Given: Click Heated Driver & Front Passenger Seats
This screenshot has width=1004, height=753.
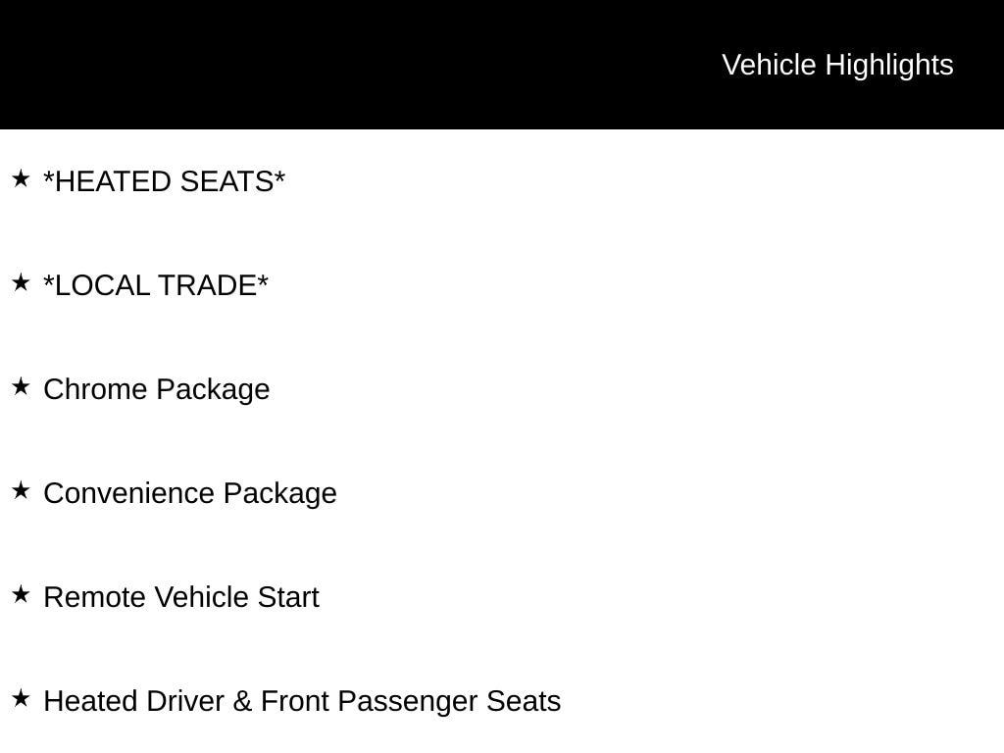Looking at the screenshot, I should 302,701.
